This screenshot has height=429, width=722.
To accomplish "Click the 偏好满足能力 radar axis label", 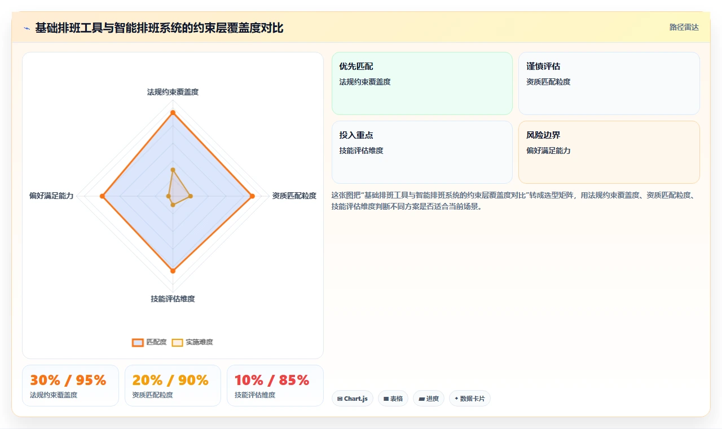I will pyautogui.click(x=51, y=196).
